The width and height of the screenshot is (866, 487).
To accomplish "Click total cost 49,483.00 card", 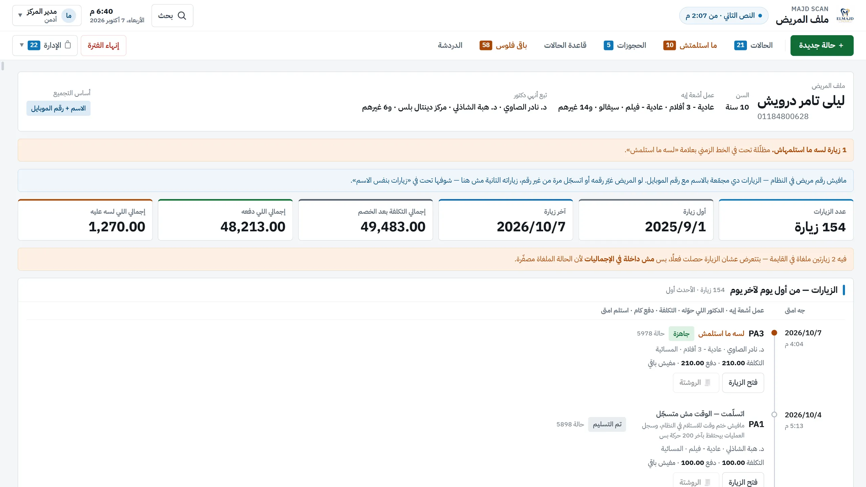I will 365,220.
